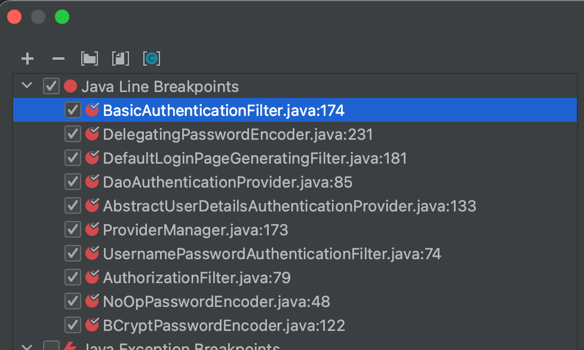Collapse the Java Exception Breakpoints group

[27, 347]
